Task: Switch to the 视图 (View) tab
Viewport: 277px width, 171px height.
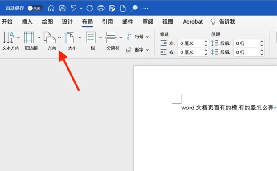Action: coord(168,22)
